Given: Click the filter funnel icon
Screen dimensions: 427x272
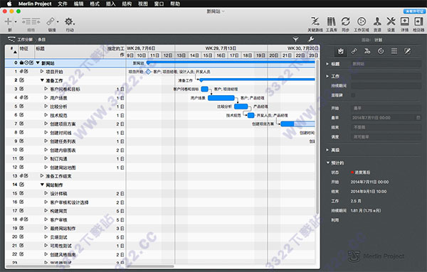Looking at the screenshot, I should 296,39.
